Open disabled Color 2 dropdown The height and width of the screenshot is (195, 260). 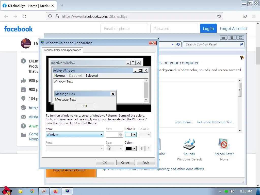click(145, 135)
